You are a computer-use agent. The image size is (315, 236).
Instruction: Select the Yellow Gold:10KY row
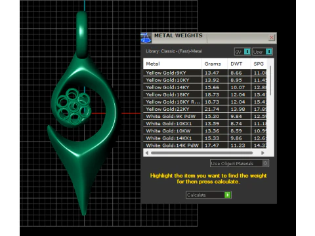pos(205,80)
